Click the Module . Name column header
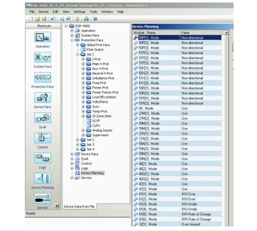This screenshot has width=257, height=231. [x=156, y=33]
